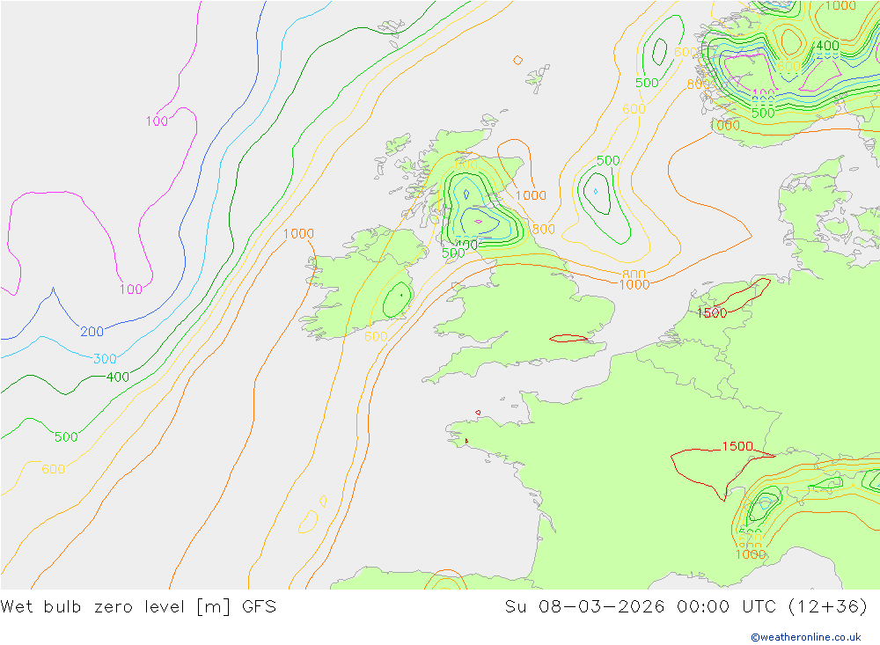Select the '1000' label east of Scotland's coast
This screenshot has height=645, width=880.
[x=531, y=195]
